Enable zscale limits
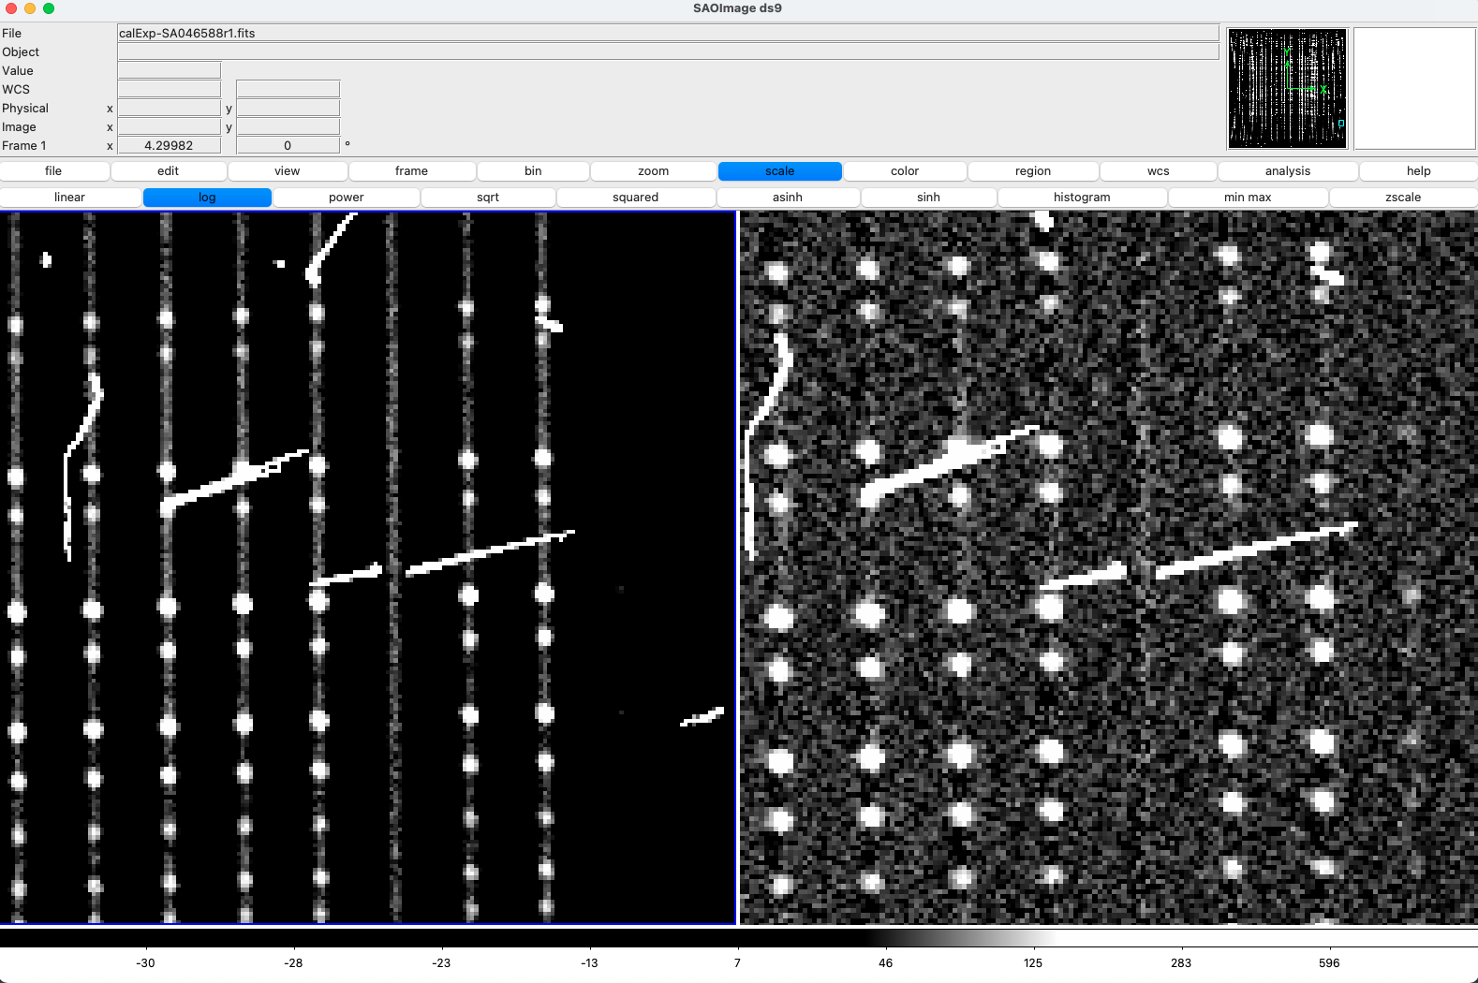This screenshot has width=1478, height=983. point(1402,198)
